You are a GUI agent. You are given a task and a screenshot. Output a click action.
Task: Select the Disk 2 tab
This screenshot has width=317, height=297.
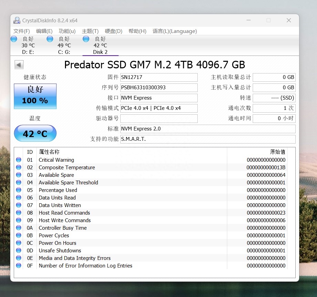(x=100, y=45)
